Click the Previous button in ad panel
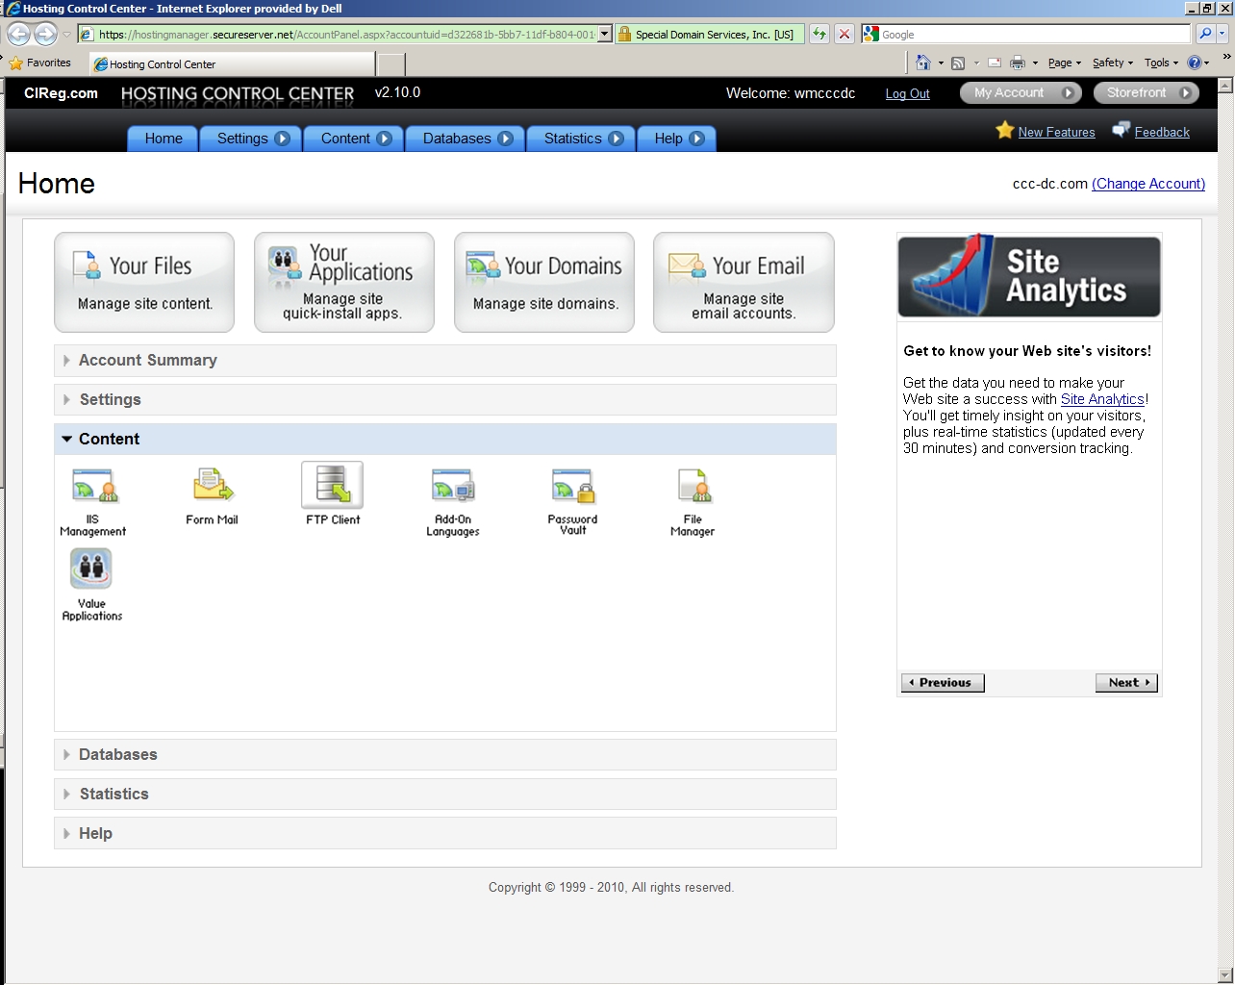The width and height of the screenshot is (1235, 985). click(x=944, y=683)
